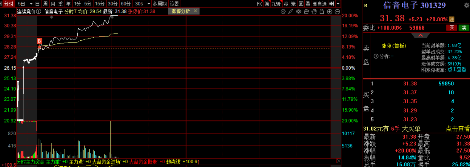470x167 pixels.
Task: Switch to 周 weekly chart
Action: tap(45, 4)
